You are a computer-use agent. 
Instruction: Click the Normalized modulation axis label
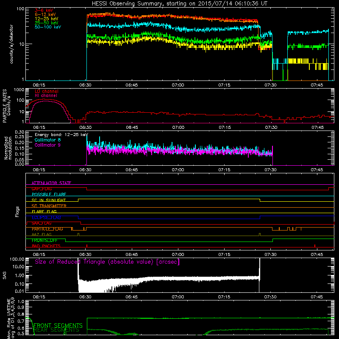[x=8, y=148]
